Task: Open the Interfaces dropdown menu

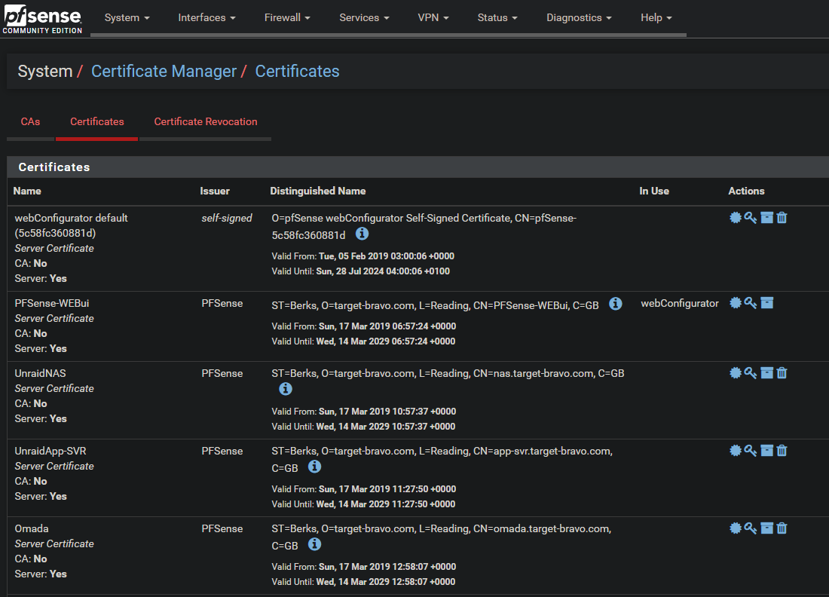Action: [x=206, y=17]
